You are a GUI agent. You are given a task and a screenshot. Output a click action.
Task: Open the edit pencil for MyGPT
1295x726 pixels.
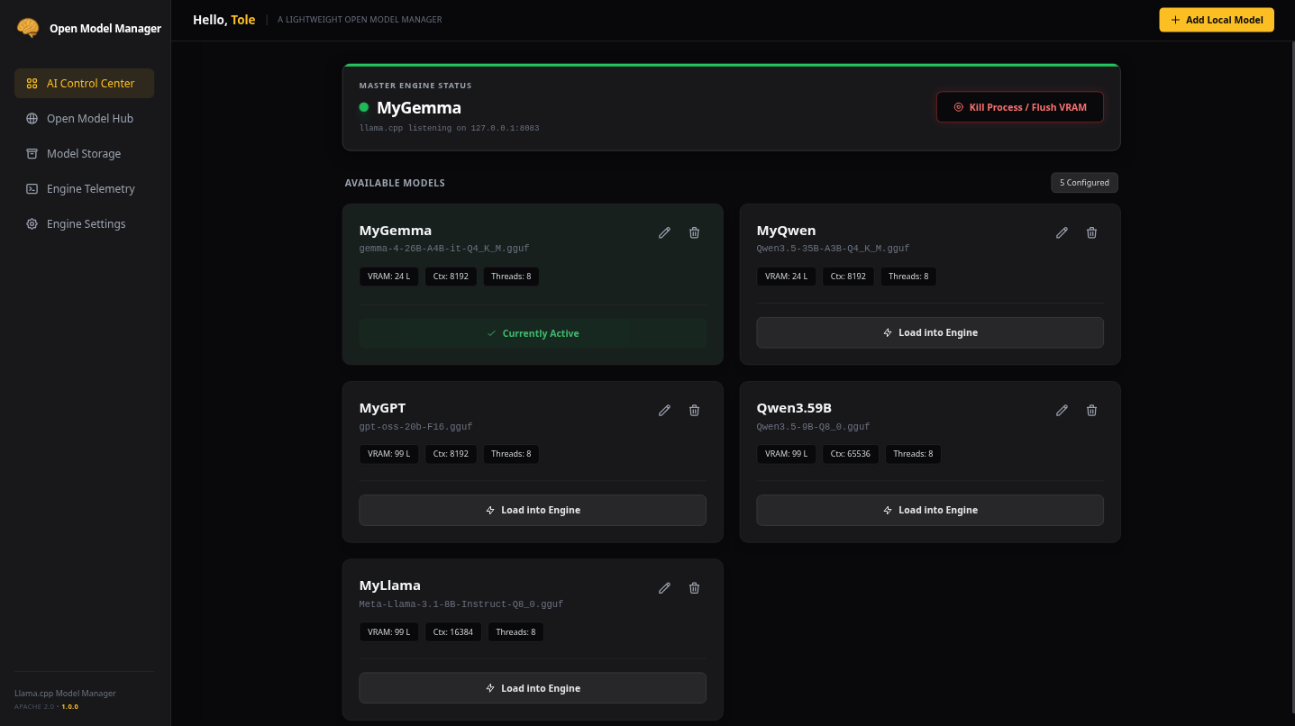[x=664, y=410]
